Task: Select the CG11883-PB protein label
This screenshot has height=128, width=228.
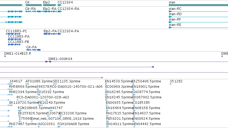Action: pyautogui.click(x=18, y=42)
